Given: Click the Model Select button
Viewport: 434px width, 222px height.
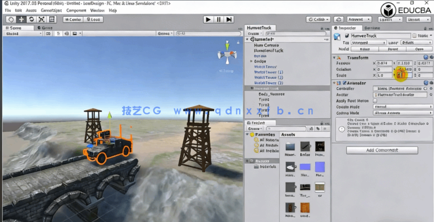Looking at the screenshot, I should (364, 49).
